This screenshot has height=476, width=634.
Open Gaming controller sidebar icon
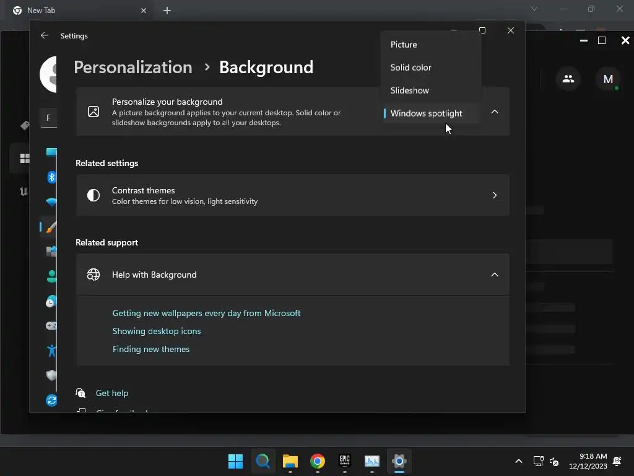click(x=51, y=325)
